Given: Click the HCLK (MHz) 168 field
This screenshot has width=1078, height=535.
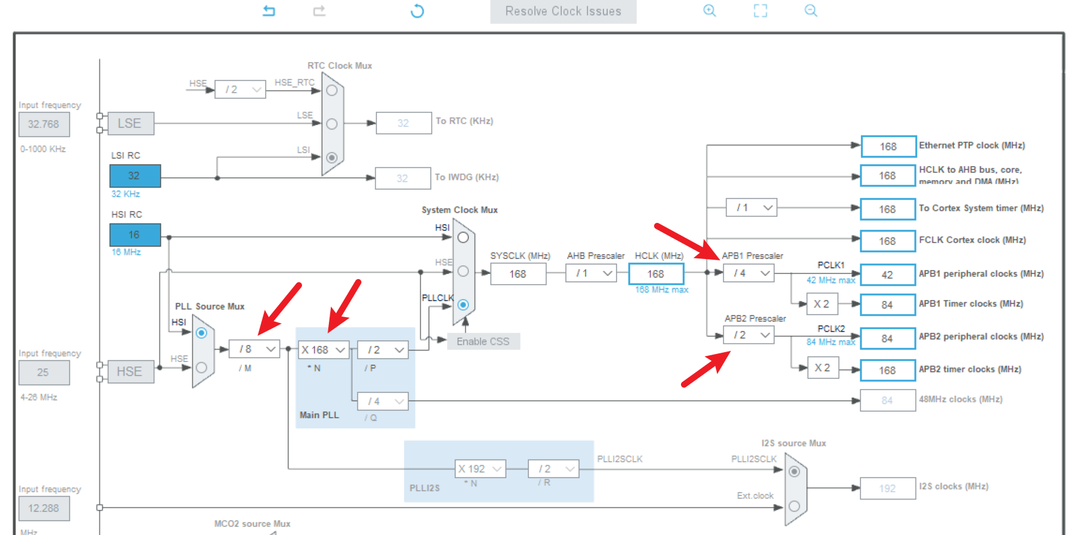Looking at the screenshot, I should point(656,273).
